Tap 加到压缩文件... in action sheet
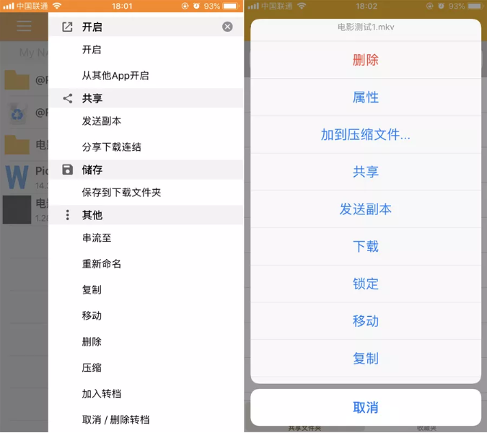Screen dimensions: 487x433 [366, 135]
